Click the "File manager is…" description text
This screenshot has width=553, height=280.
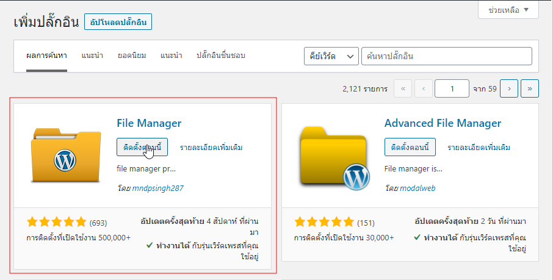pos(413,169)
